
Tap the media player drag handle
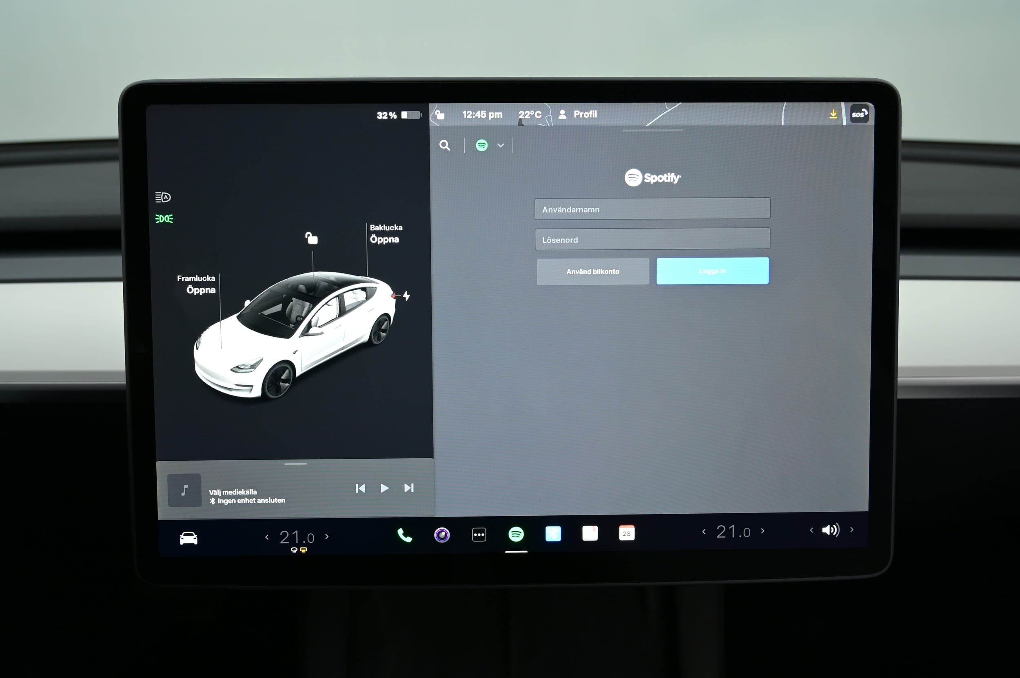point(295,464)
